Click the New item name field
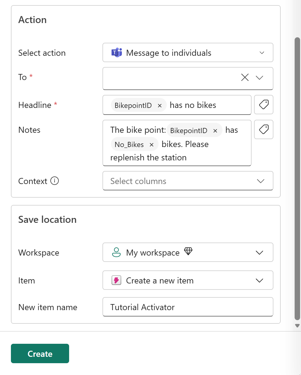Image resolution: width=301 pixels, height=375 pixels. [188, 307]
